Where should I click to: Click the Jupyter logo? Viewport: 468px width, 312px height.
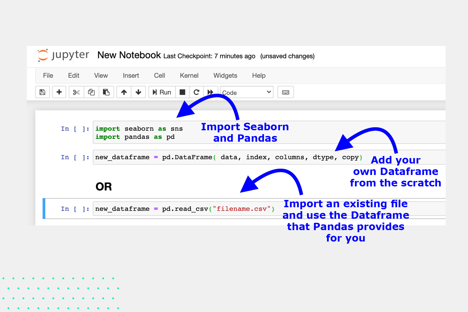point(63,55)
